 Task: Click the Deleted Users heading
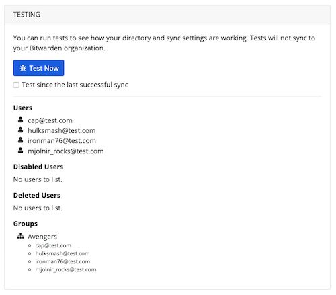click(x=37, y=195)
